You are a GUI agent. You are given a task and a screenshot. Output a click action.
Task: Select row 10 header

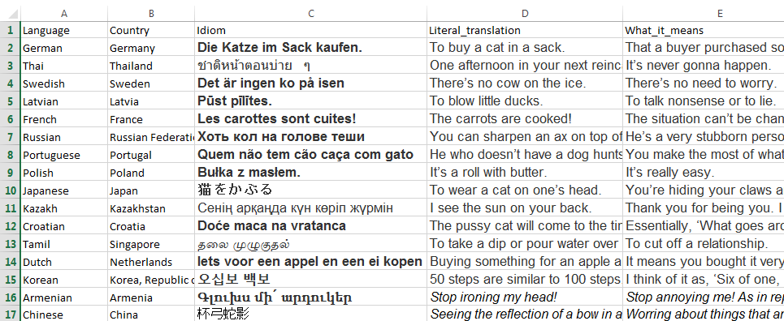[10, 190]
